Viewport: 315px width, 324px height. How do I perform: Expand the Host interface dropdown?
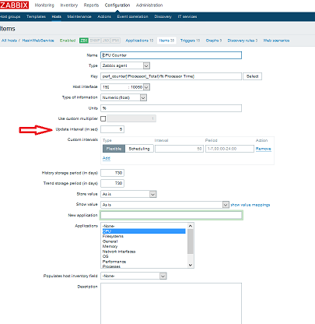[125, 87]
